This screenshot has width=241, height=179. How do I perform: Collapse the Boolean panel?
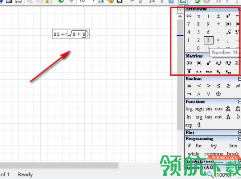tap(240, 79)
